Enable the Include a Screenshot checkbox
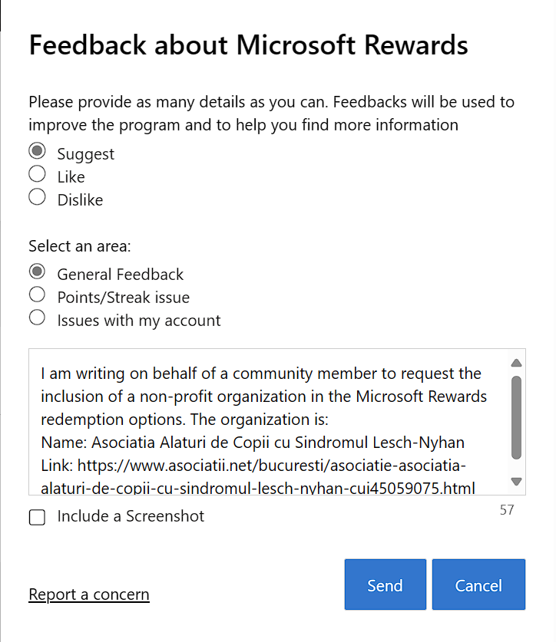This screenshot has width=556, height=642. click(x=37, y=517)
